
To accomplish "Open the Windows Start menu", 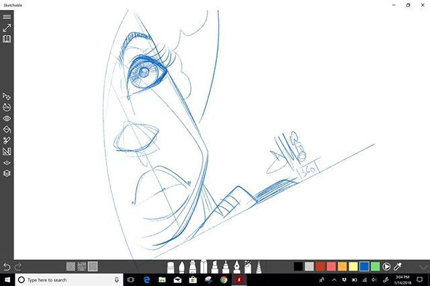I will tap(7, 280).
